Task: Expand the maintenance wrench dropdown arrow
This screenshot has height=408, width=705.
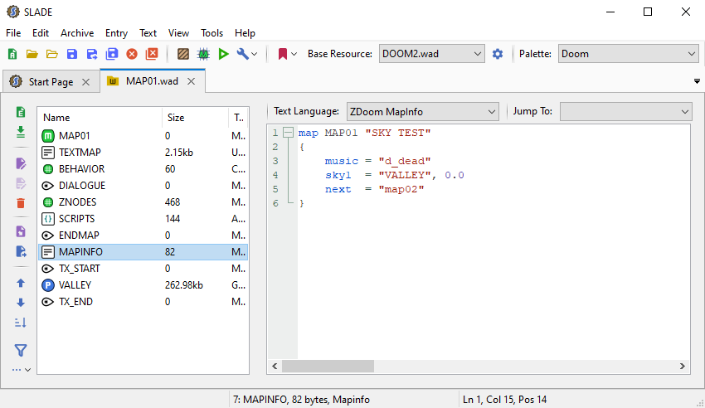Action: pyautogui.click(x=255, y=55)
